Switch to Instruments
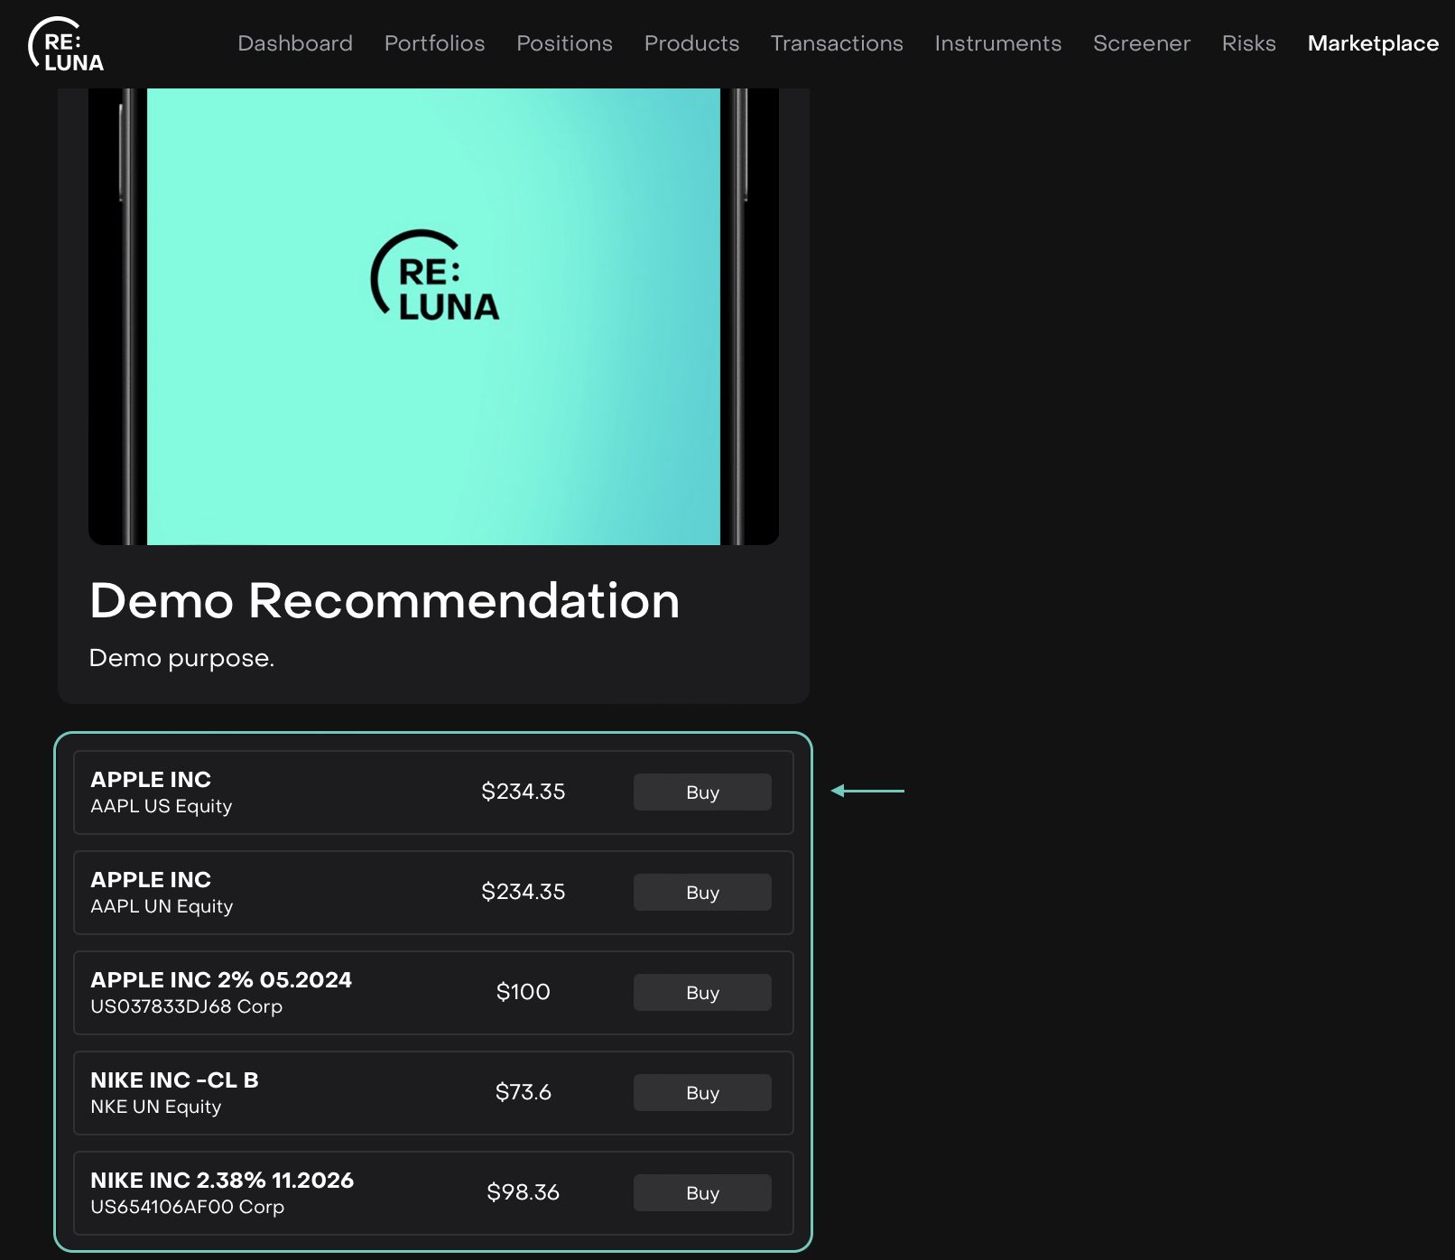This screenshot has width=1455, height=1260. 997,43
